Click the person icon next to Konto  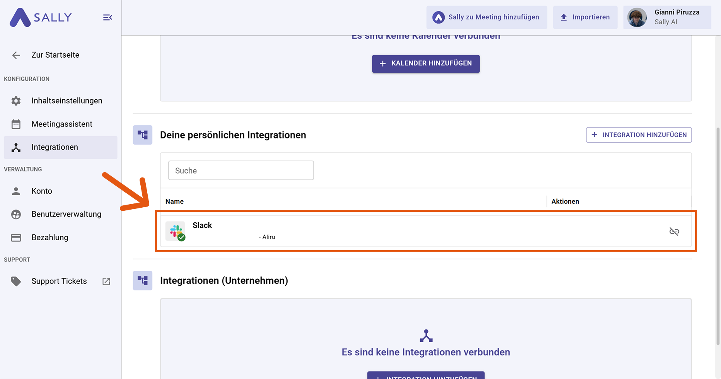coord(16,191)
